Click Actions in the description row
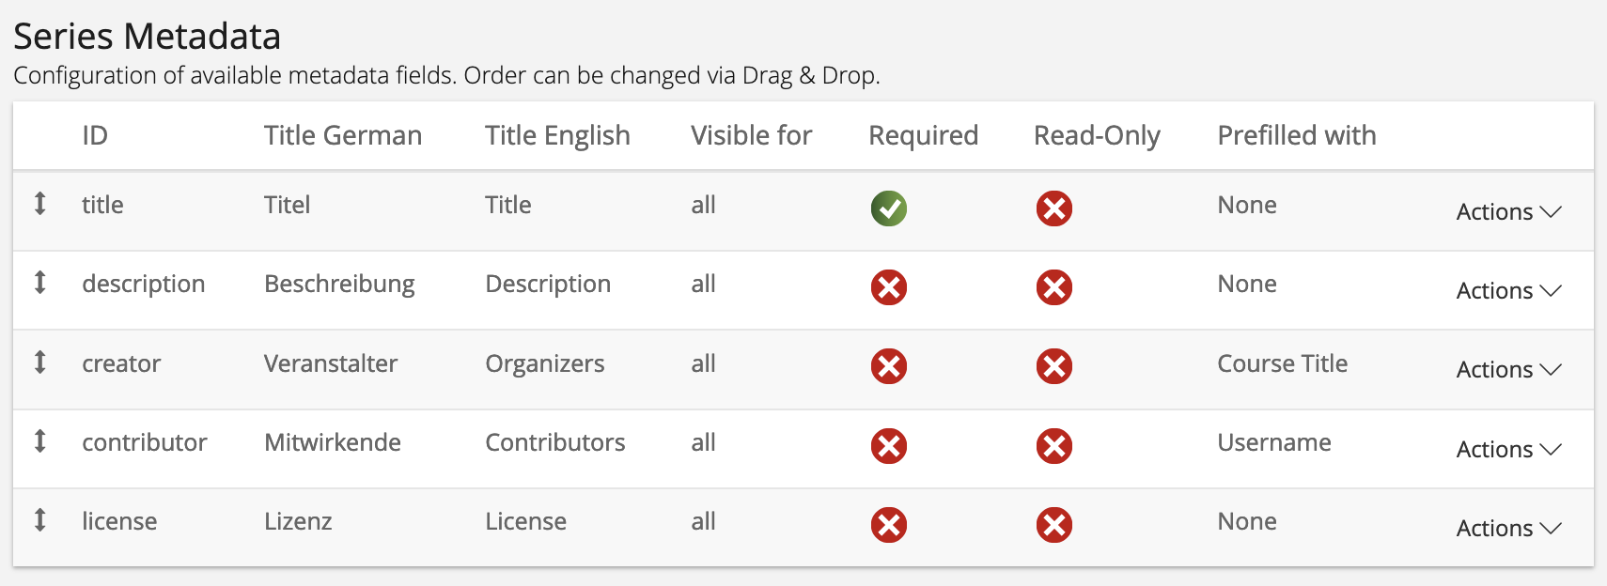The width and height of the screenshot is (1607, 586). (1507, 290)
